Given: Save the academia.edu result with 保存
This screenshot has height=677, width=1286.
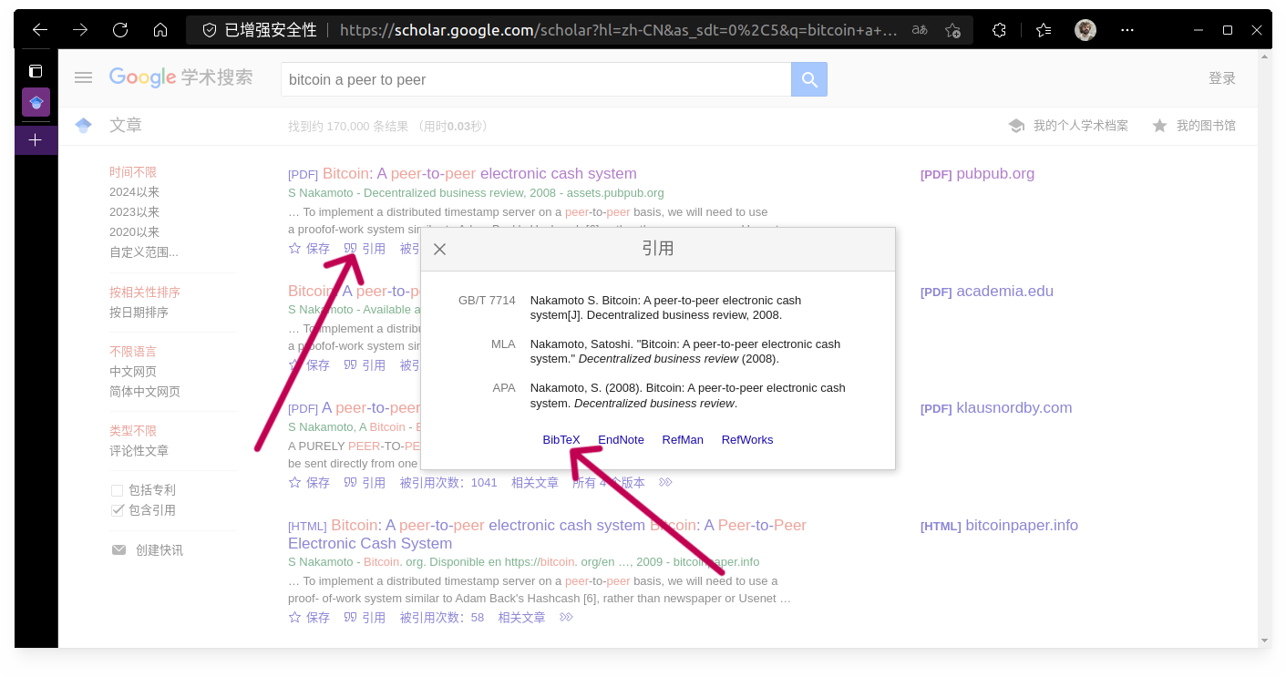Looking at the screenshot, I should point(309,365).
